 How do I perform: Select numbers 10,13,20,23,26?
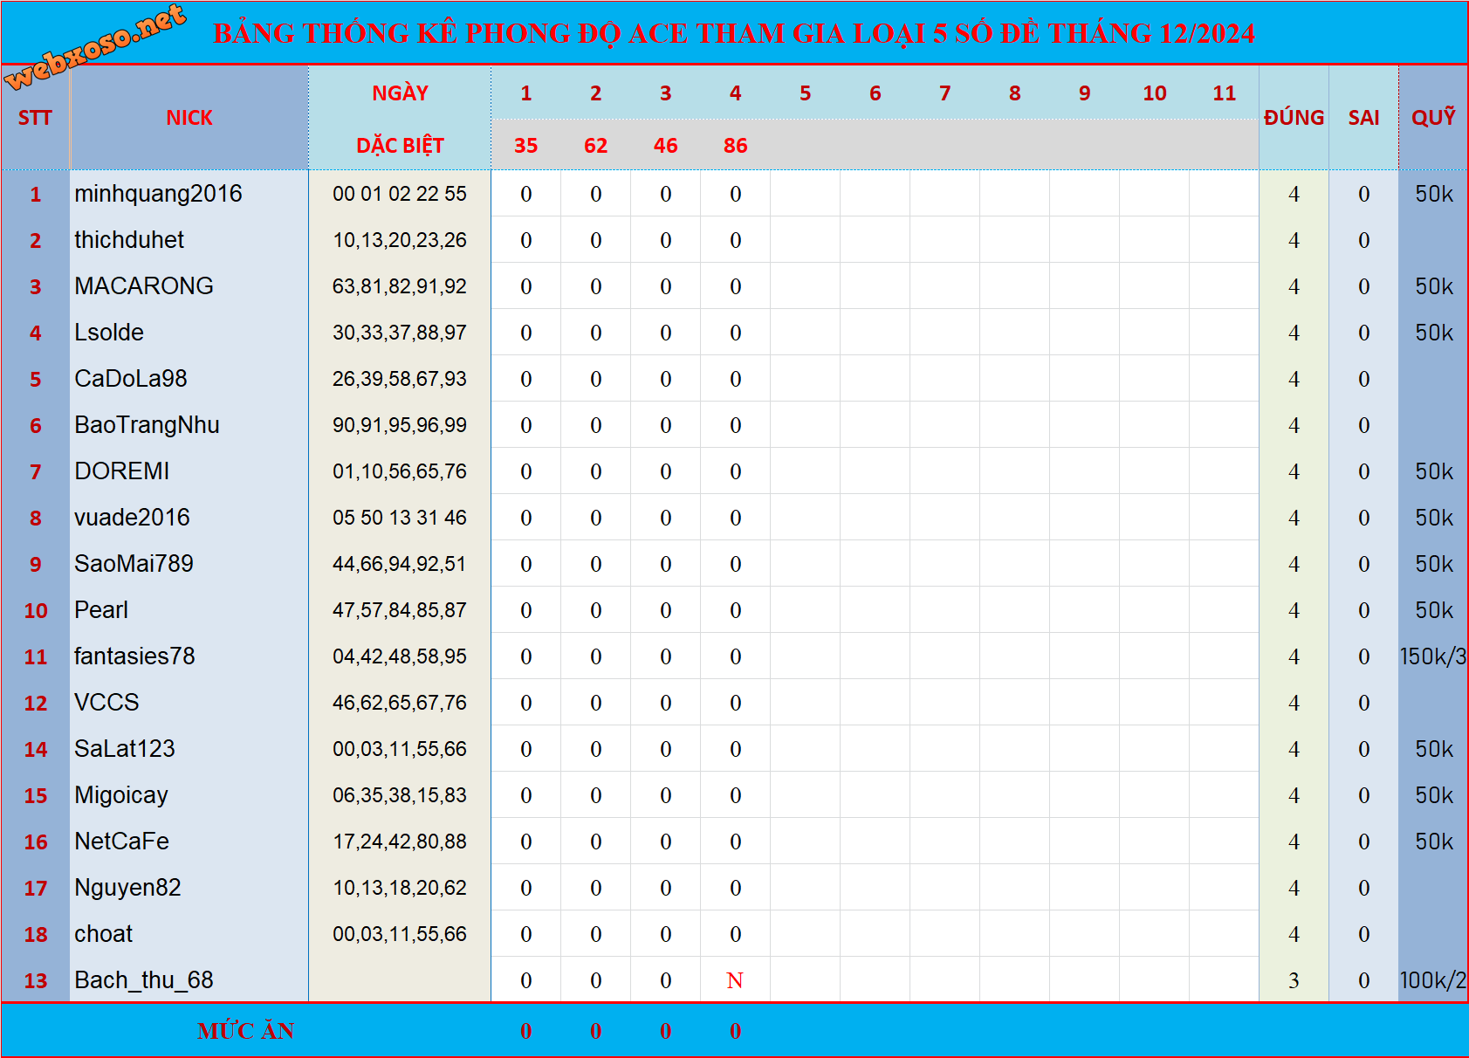point(400,240)
